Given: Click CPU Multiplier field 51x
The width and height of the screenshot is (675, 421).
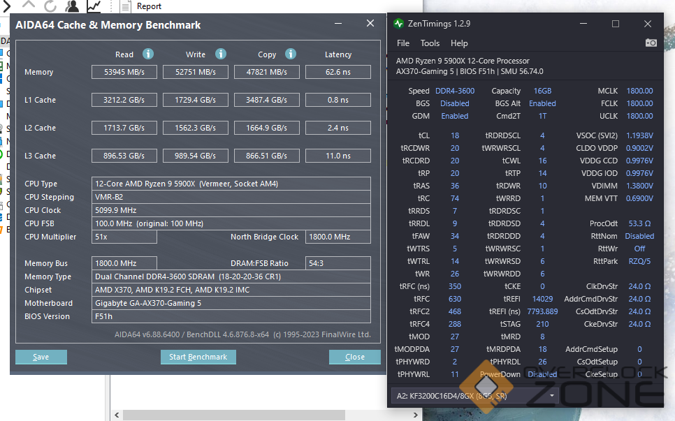Looking at the screenshot, I should pos(124,237).
